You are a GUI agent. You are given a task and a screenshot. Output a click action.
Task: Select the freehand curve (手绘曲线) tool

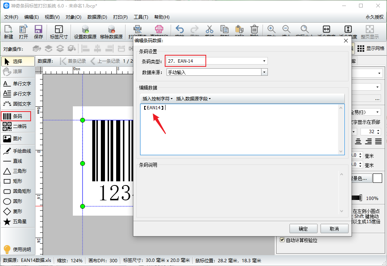tap(18, 151)
